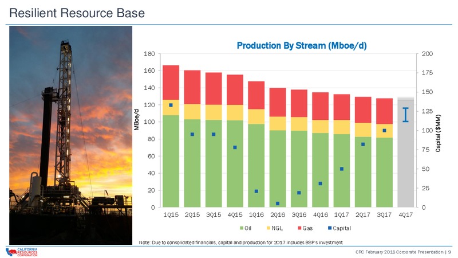Click the oil rig sunset photo
This screenshot has width=458, height=258.
point(70,135)
